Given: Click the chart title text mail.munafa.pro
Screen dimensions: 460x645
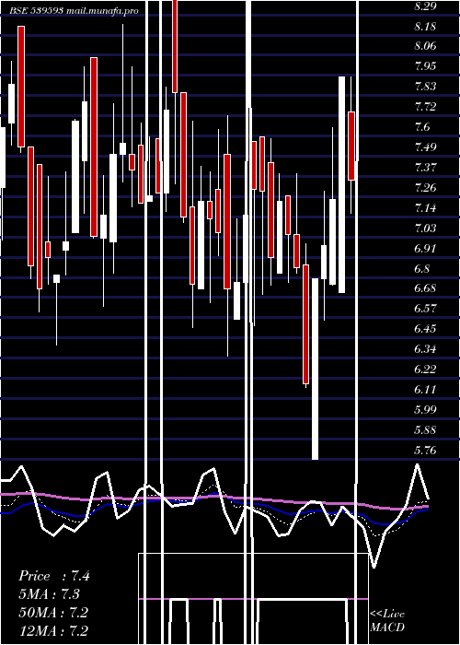Looking at the screenshot, I should [101, 11].
